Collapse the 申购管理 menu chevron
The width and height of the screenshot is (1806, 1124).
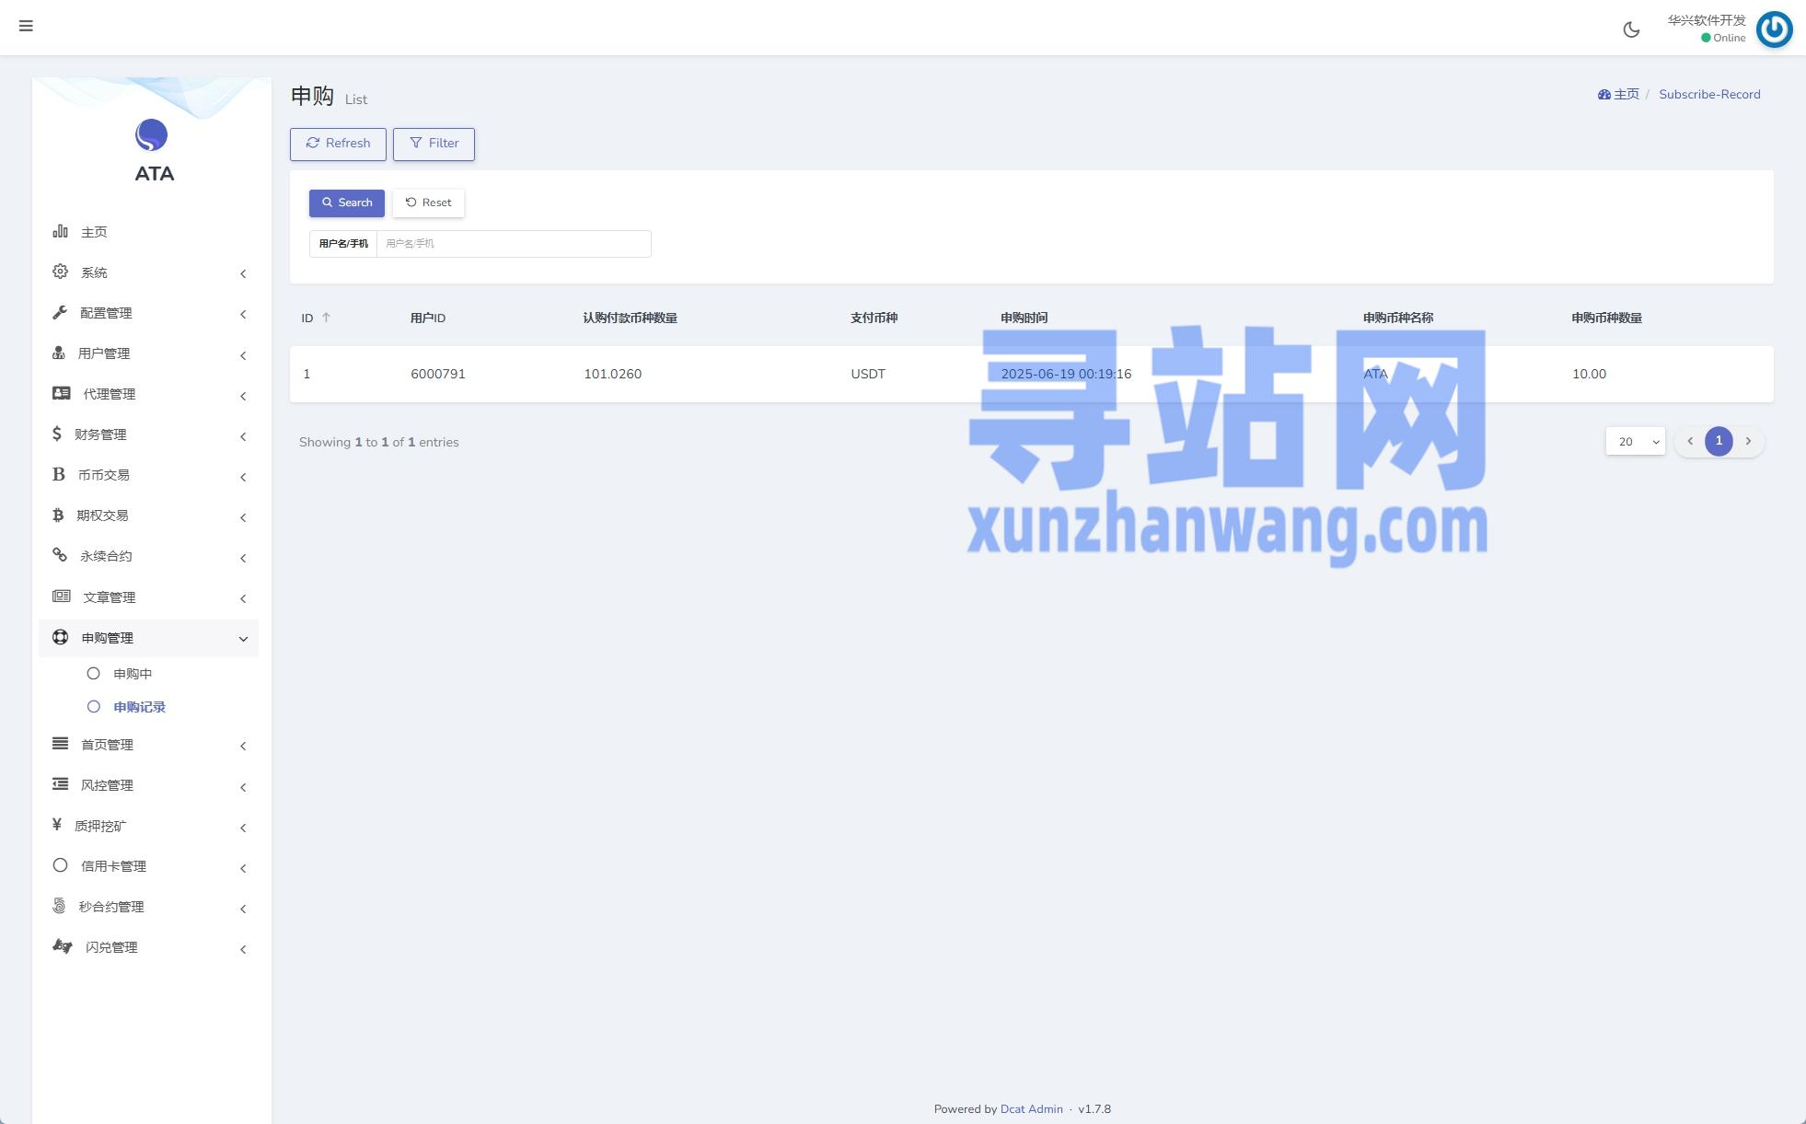[x=243, y=639]
